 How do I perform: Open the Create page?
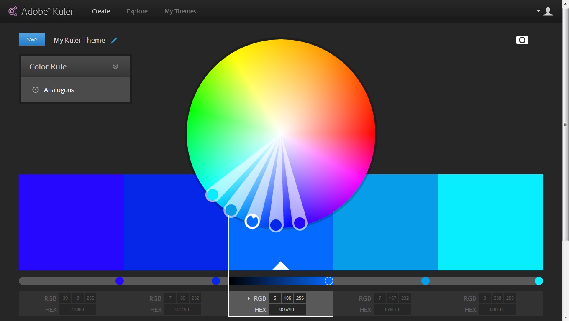(101, 11)
